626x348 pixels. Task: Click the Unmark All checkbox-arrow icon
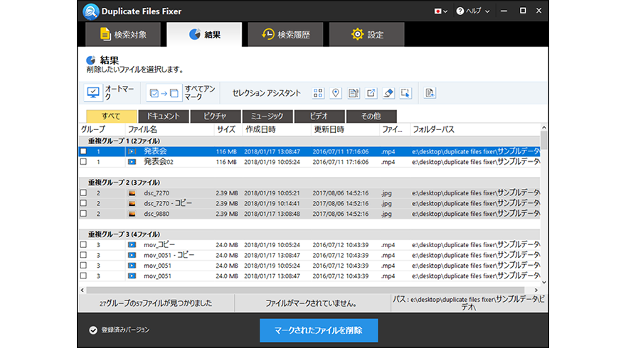click(x=164, y=93)
